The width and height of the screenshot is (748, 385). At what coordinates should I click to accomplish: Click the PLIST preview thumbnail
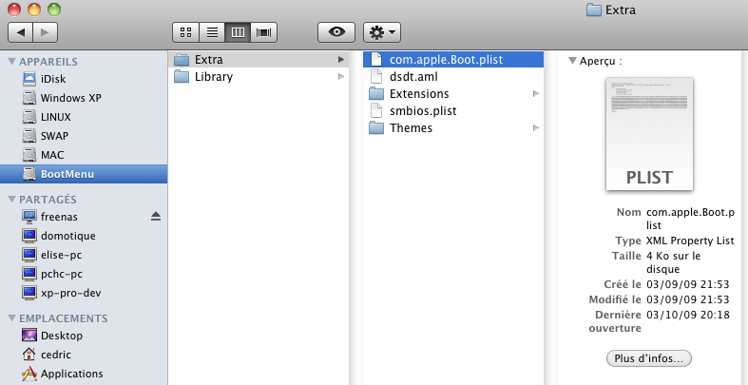[649, 134]
